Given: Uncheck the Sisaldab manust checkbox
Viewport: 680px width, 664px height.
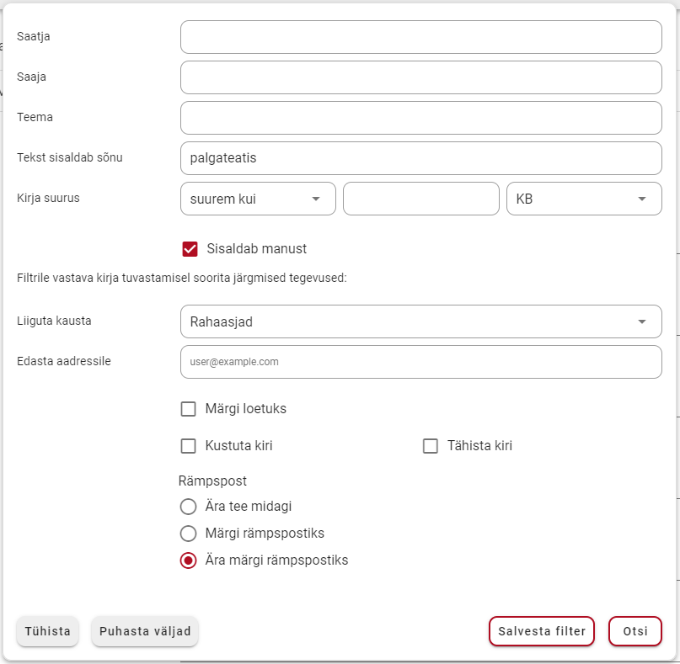Looking at the screenshot, I should click(x=190, y=249).
